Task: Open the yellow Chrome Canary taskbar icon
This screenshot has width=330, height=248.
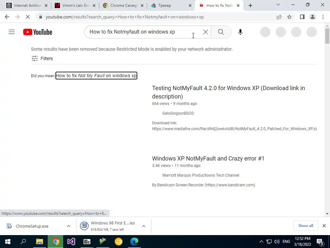Action: 119,242
